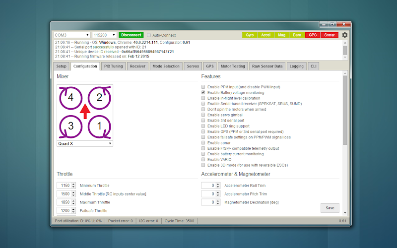The height and width of the screenshot is (248, 397).
Task: Click the green Disconnect button
Action: [131, 35]
